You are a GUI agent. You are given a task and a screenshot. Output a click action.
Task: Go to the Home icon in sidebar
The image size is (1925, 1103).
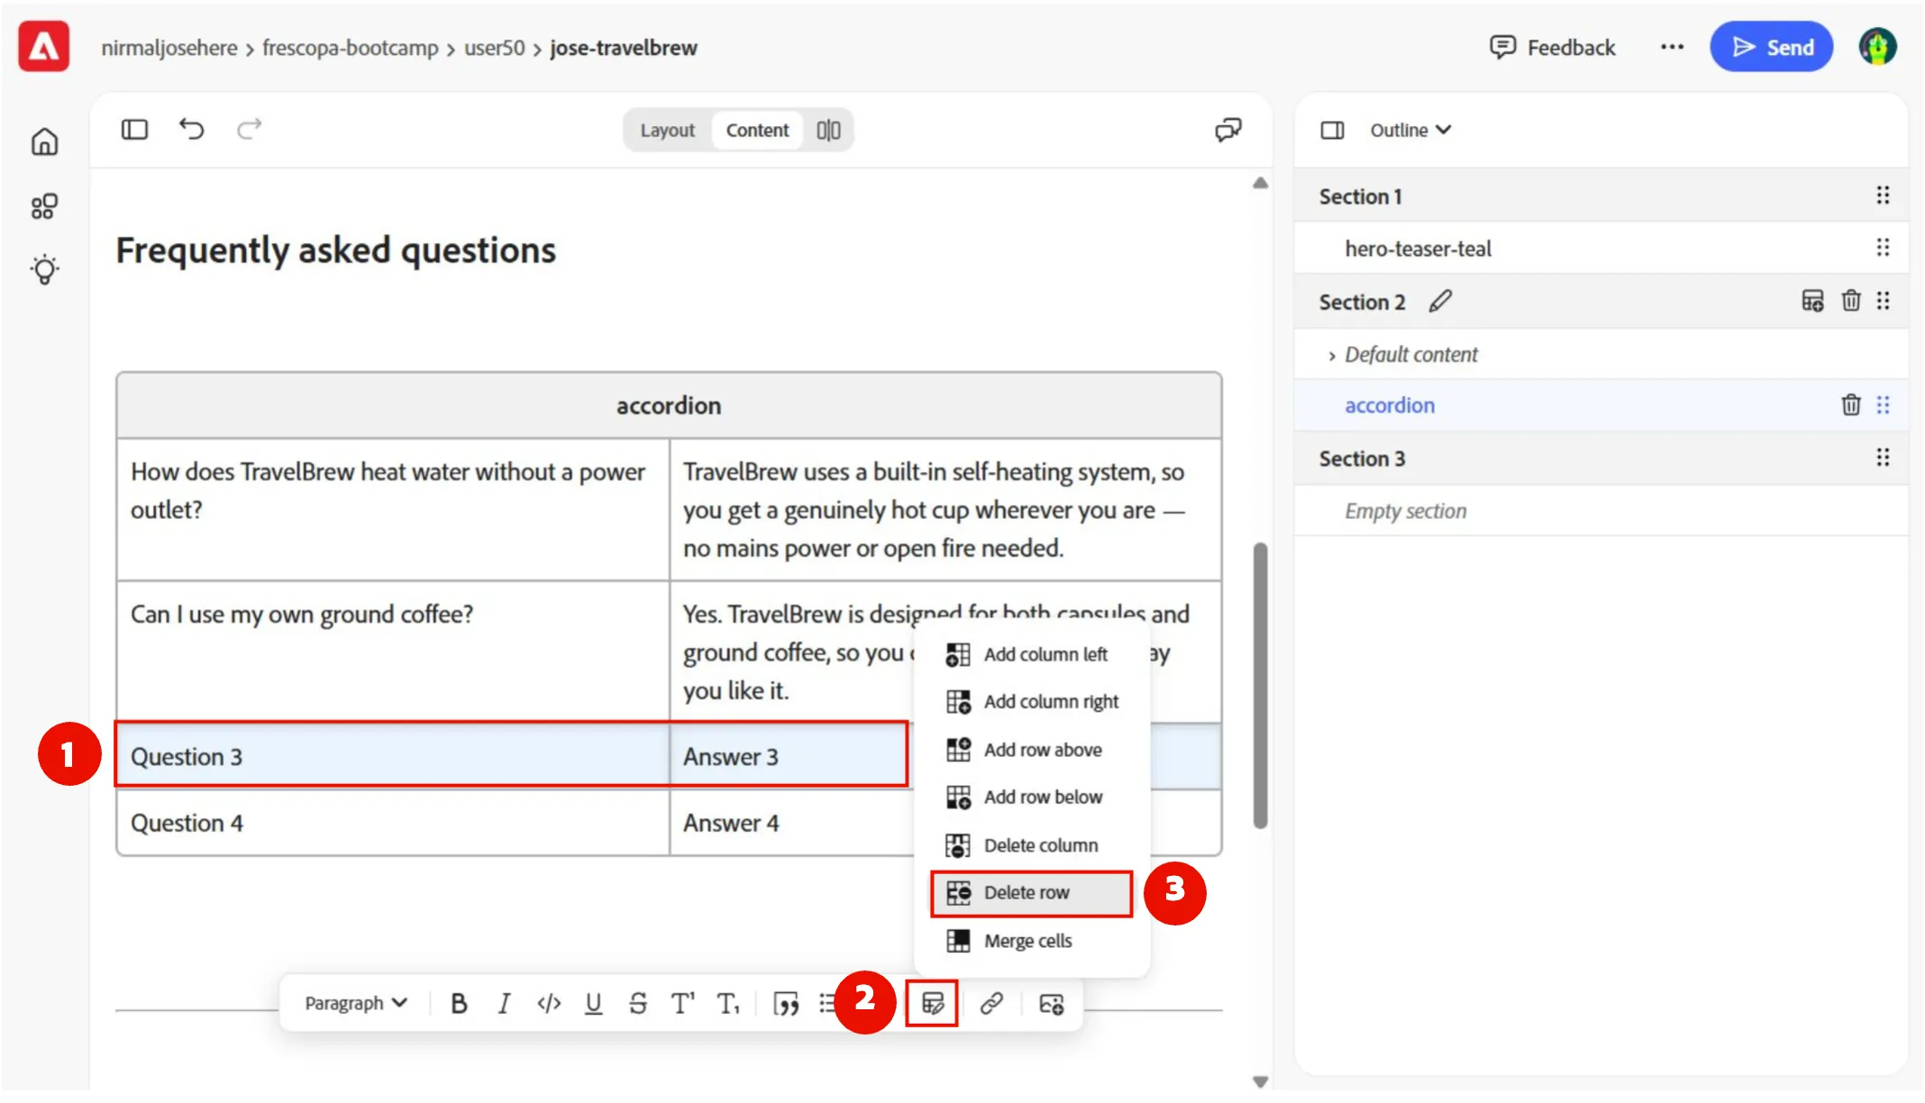tap(44, 141)
